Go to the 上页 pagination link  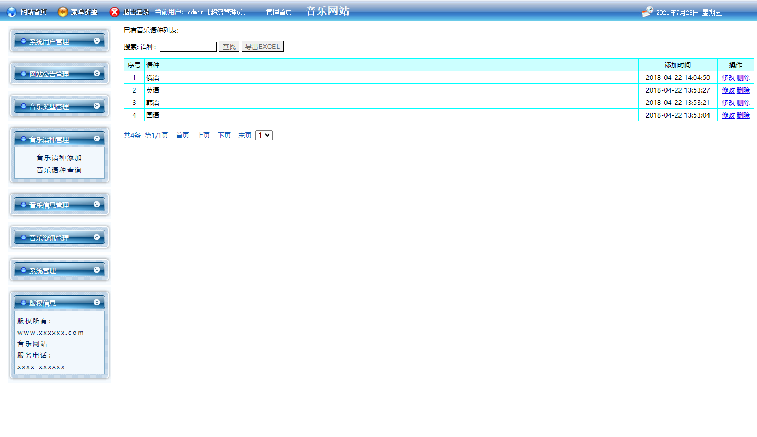pyautogui.click(x=203, y=135)
